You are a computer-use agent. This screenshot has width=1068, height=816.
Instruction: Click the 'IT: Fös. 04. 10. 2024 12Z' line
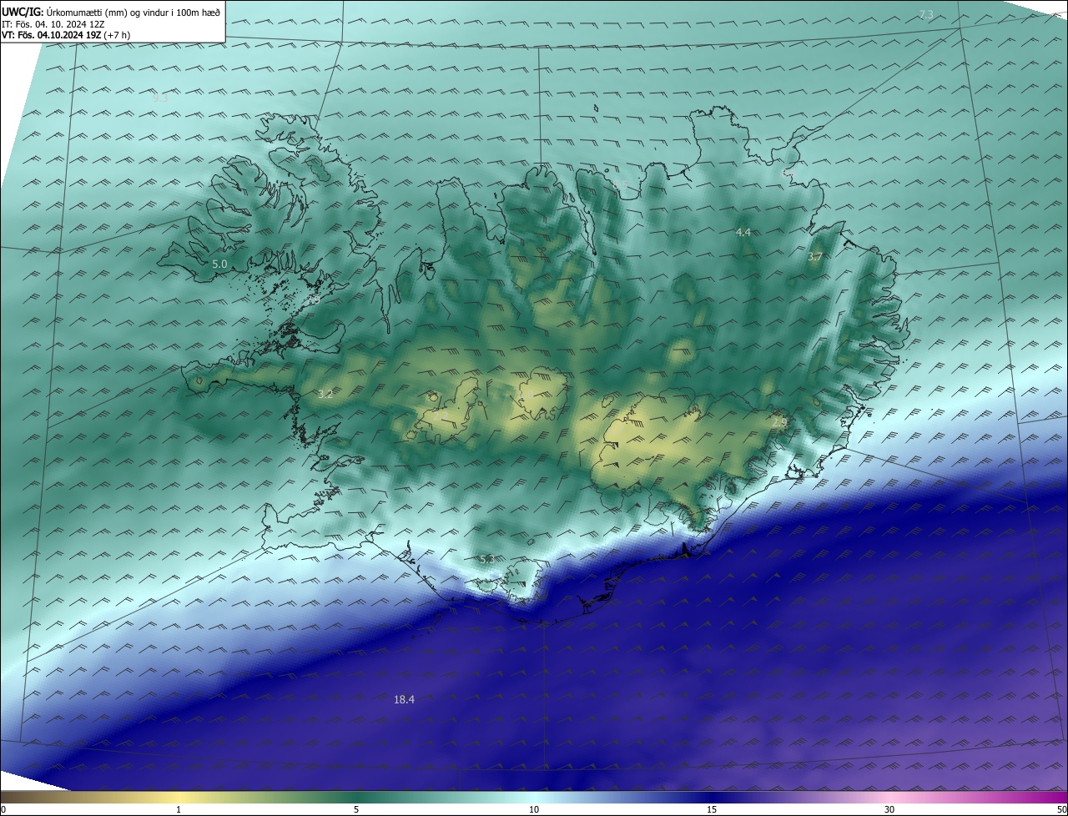(x=53, y=24)
